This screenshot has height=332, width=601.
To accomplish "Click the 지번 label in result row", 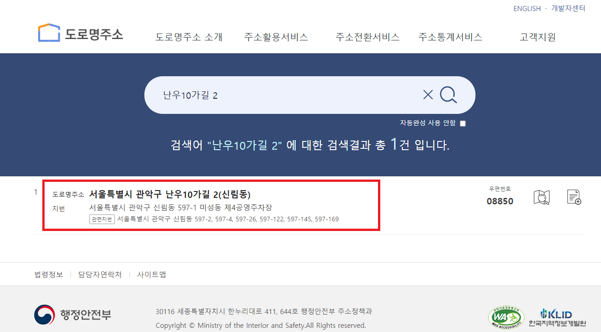I will (58, 209).
